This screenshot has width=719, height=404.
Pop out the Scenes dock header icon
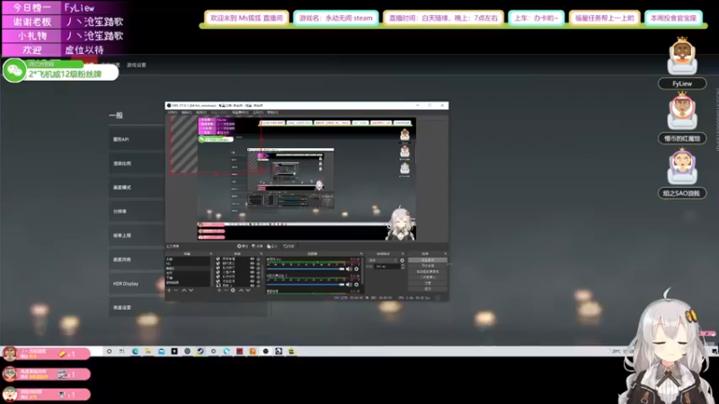tap(211, 254)
